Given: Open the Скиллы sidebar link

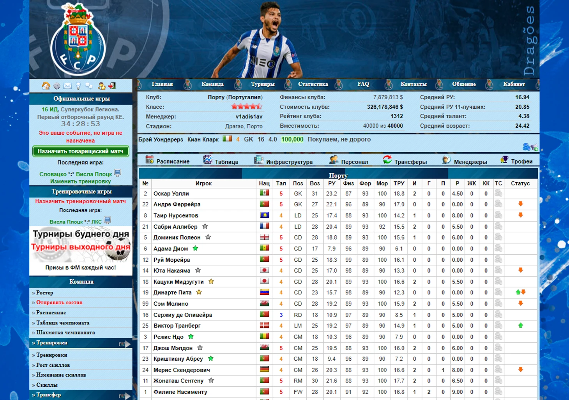Looking at the screenshot, I should coord(47,385).
